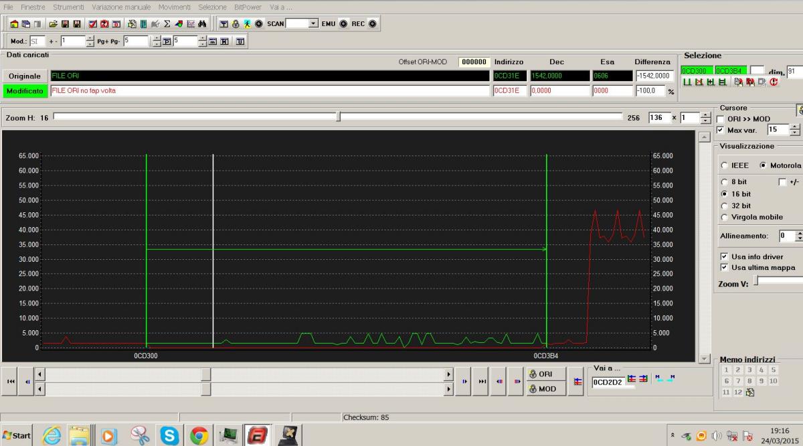
Task: Click the stepper arrows on the Pg+ Pg- field
Action: (x=156, y=42)
